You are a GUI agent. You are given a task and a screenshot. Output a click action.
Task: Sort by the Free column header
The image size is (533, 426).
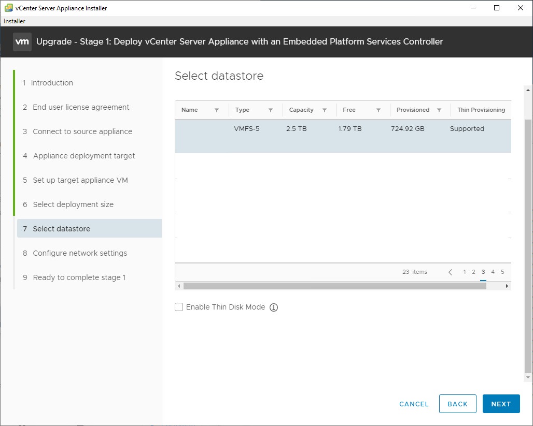(x=349, y=110)
